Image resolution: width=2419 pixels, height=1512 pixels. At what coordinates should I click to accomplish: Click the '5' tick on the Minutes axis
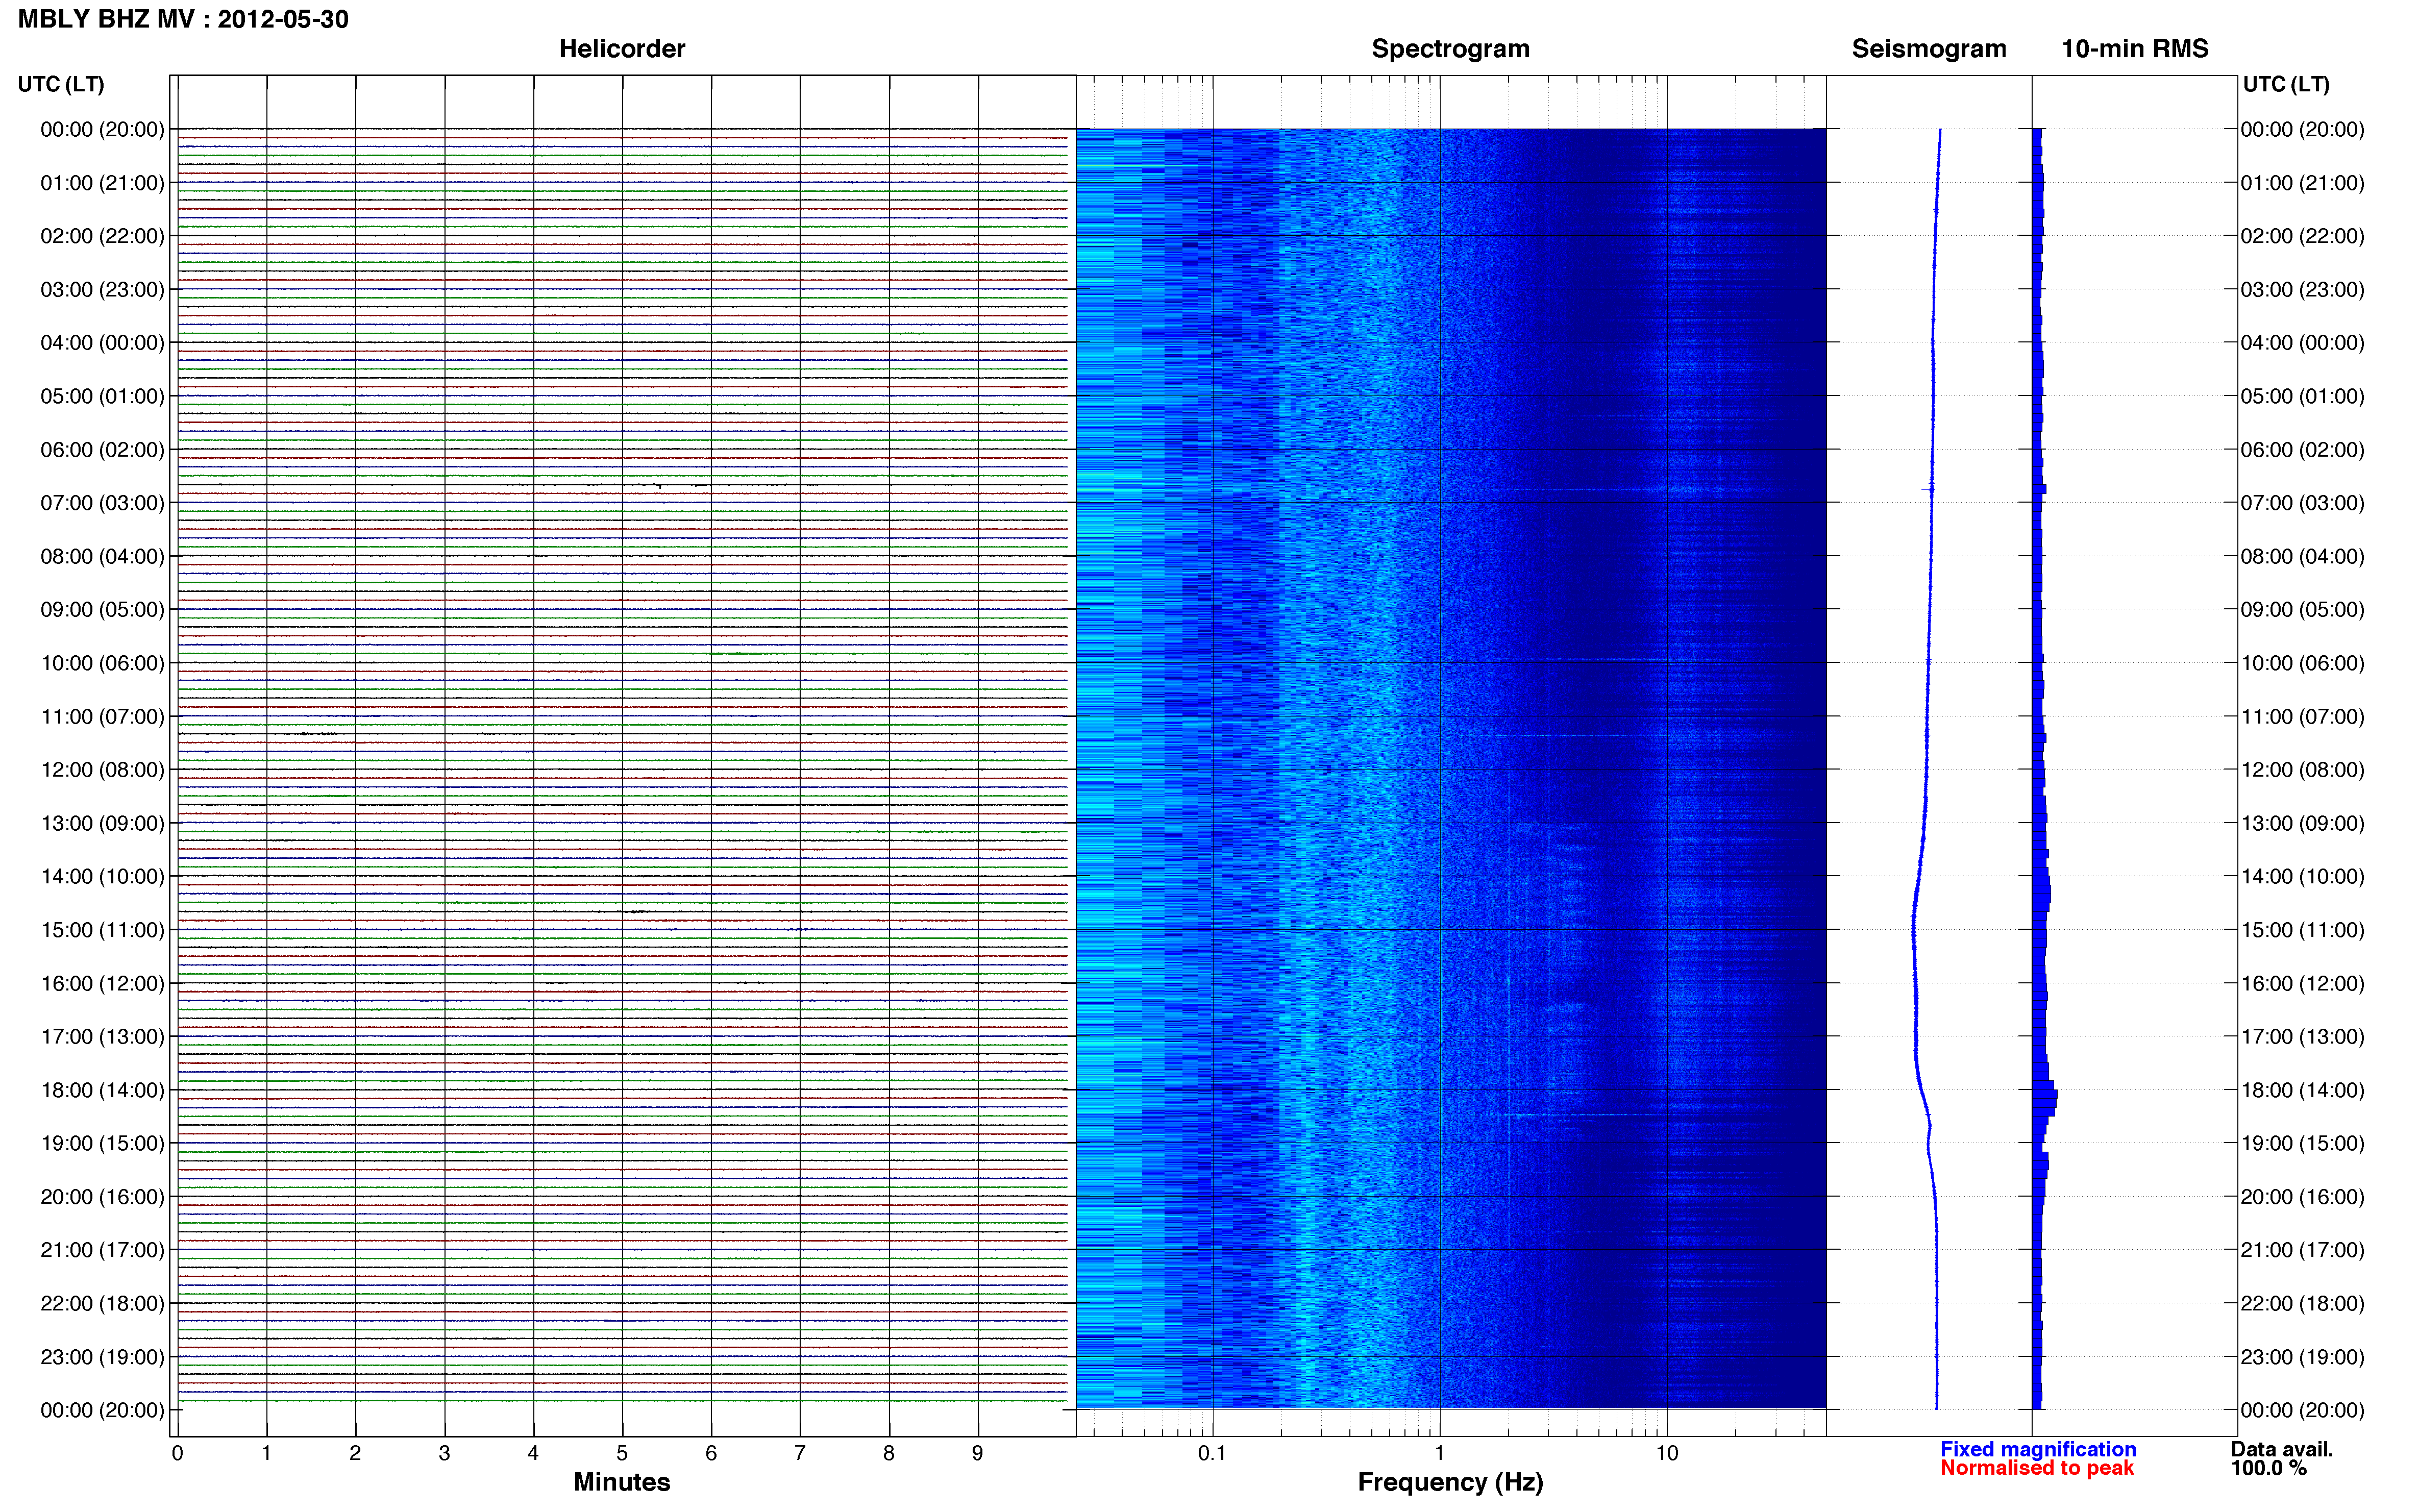point(622,1453)
